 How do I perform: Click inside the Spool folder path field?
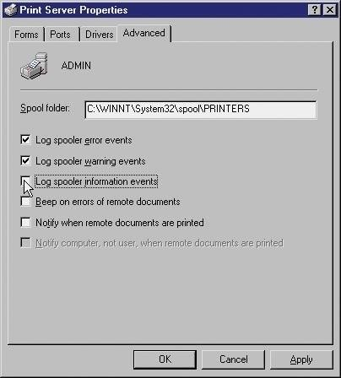tap(201, 110)
